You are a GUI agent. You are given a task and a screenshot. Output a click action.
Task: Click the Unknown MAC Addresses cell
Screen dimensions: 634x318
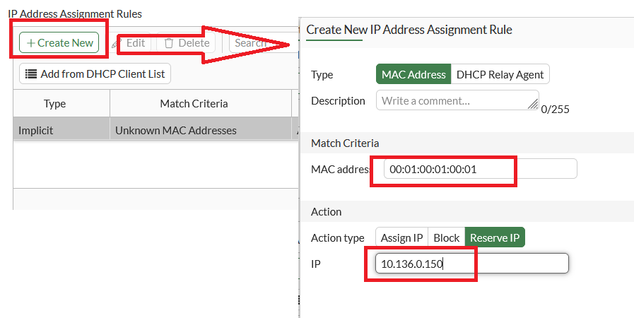coord(176,130)
